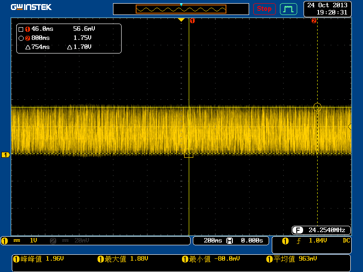Click the trigger level arrow on right edge

point(349,127)
